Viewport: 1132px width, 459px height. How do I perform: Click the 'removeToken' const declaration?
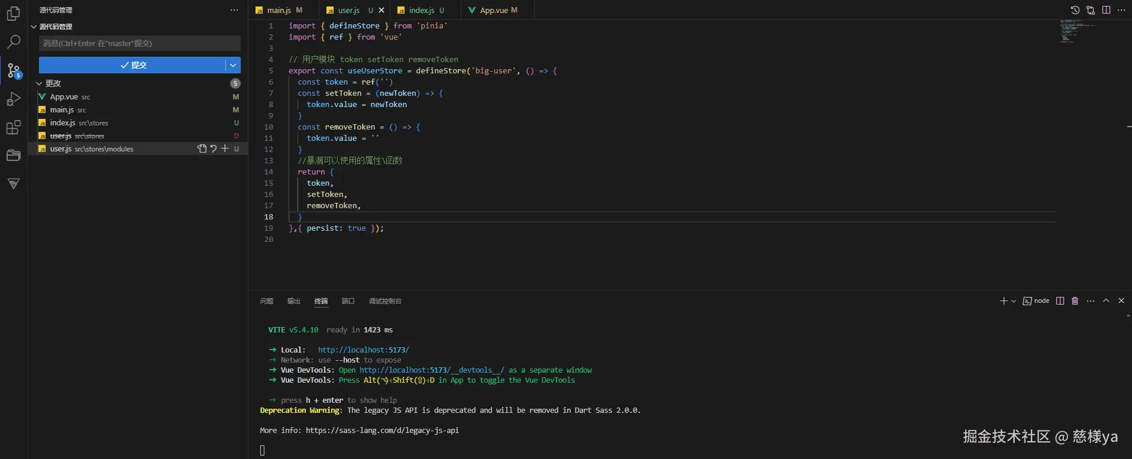tap(350, 127)
